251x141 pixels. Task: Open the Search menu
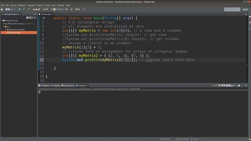(x=40, y=5)
